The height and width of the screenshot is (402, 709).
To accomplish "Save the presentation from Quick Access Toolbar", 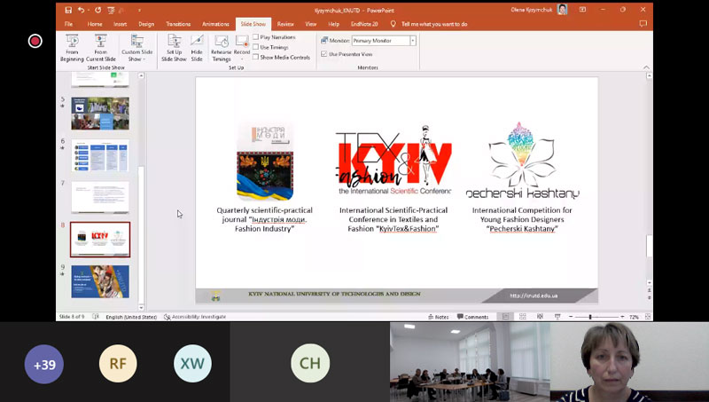I will click(68, 10).
